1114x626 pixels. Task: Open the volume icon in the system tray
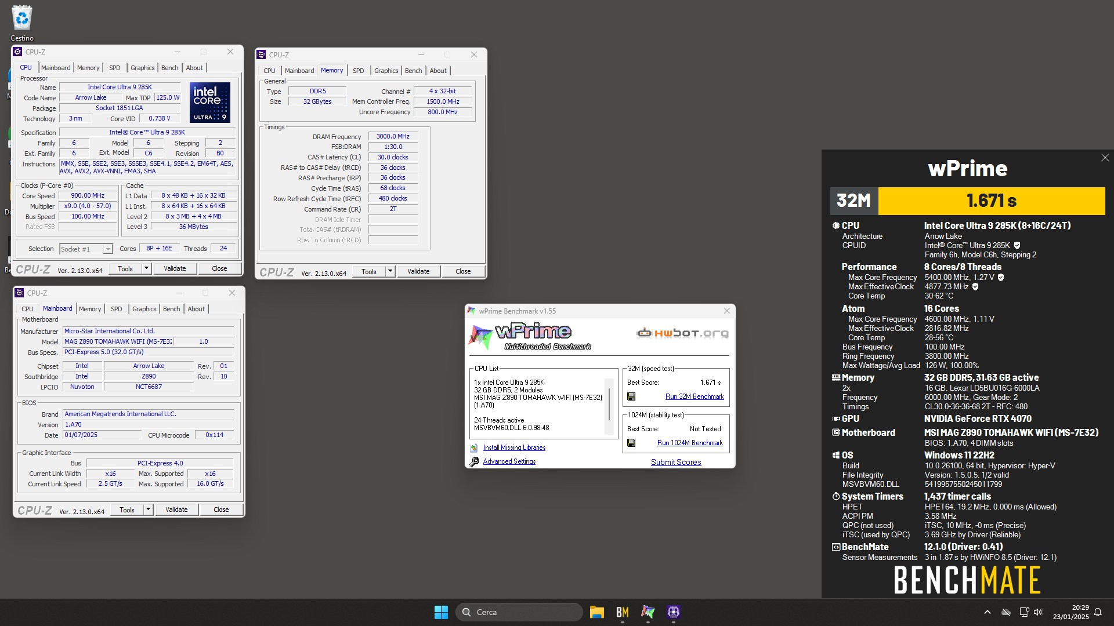(x=1038, y=612)
